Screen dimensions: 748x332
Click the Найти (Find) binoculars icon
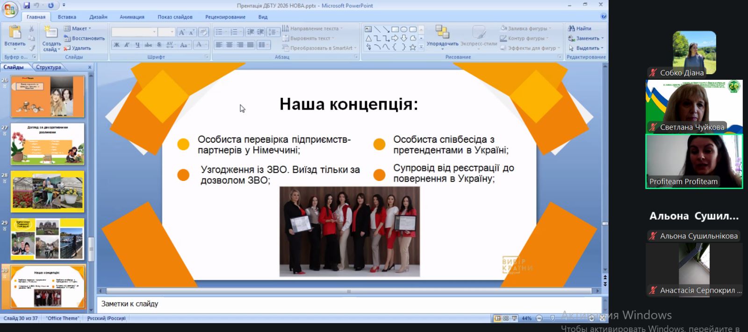[x=571, y=28]
